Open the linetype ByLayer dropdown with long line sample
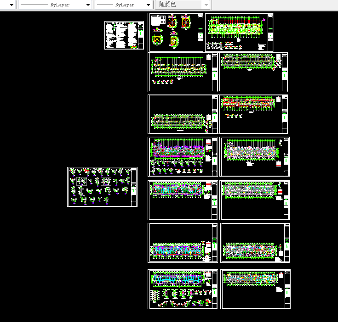The height and width of the screenshot is (322, 338). point(55,5)
